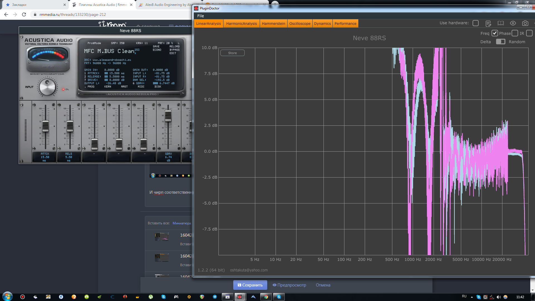
Task: Click the browser address bar
Action: click(x=111, y=14)
